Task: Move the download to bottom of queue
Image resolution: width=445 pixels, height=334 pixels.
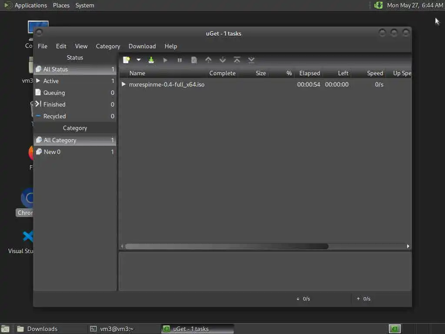Action: coord(251,60)
